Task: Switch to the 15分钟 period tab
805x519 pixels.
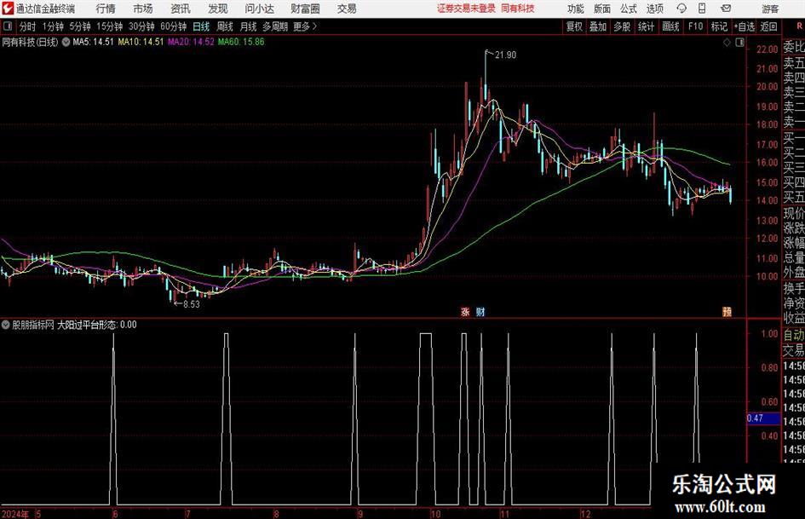Action: [x=109, y=26]
